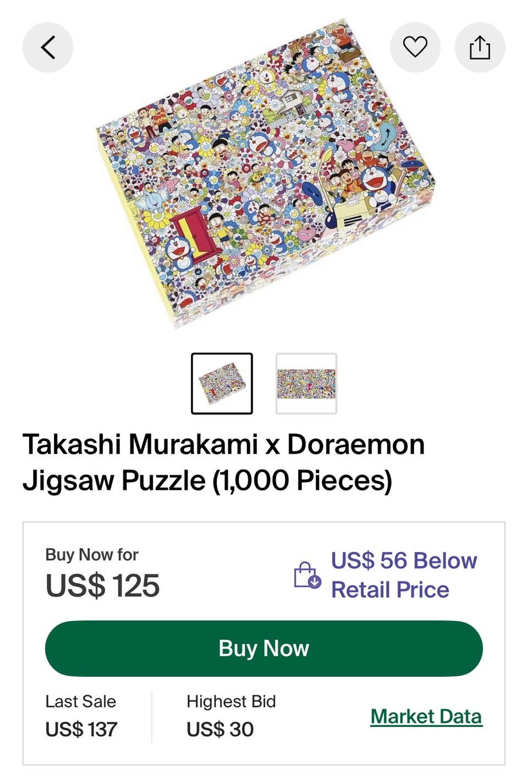Select the second flat artwork thumbnail
The height and width of the screenshot is (779, 528).
click(306, 383)
